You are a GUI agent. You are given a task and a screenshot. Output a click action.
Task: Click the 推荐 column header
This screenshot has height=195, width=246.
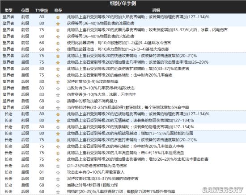click(x=58, y=10)
